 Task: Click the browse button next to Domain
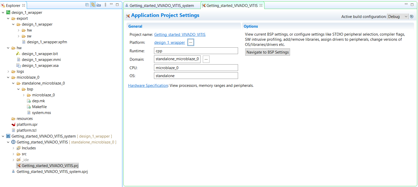(x=206, y=59)
